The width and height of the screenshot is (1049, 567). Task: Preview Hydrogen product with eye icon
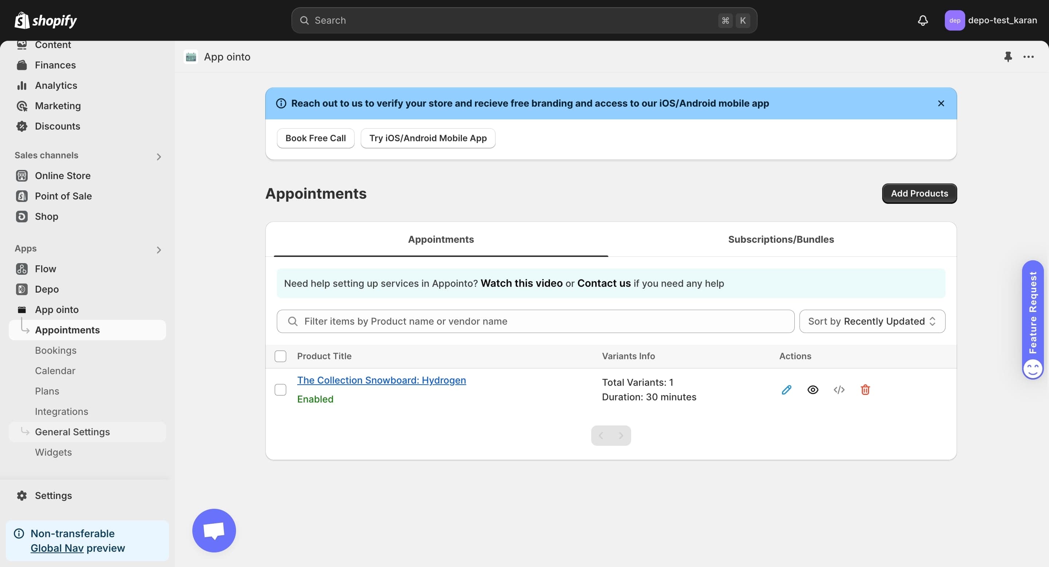pyautogui.click(x=813, y=390)
